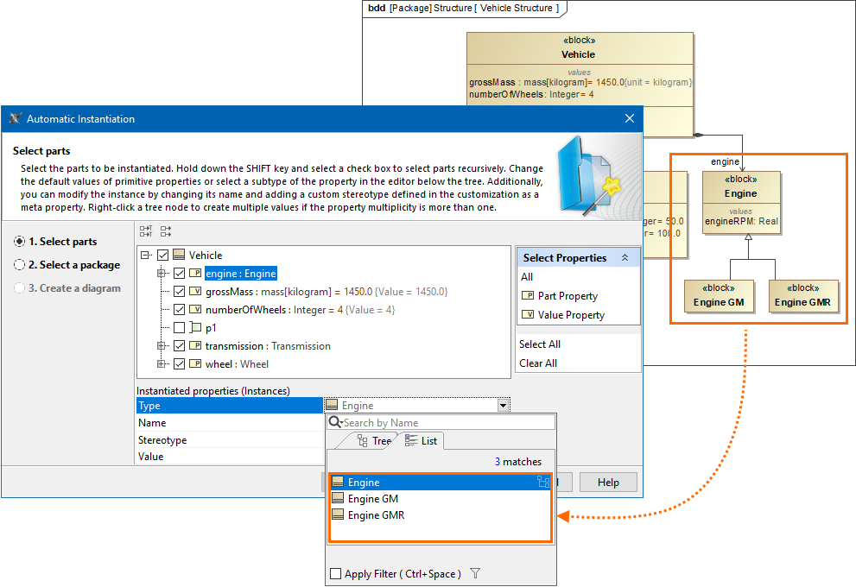Click the p1 port icon
This screenshot has width=856, height=587.
(195, 327)
